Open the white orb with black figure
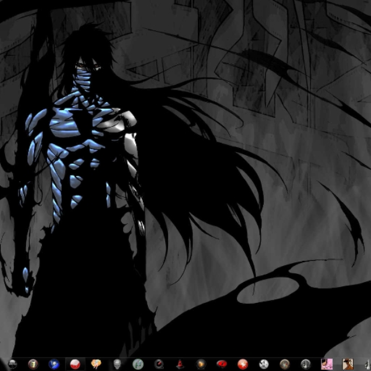This screenshot has width=371, height=371. (263, 364)
